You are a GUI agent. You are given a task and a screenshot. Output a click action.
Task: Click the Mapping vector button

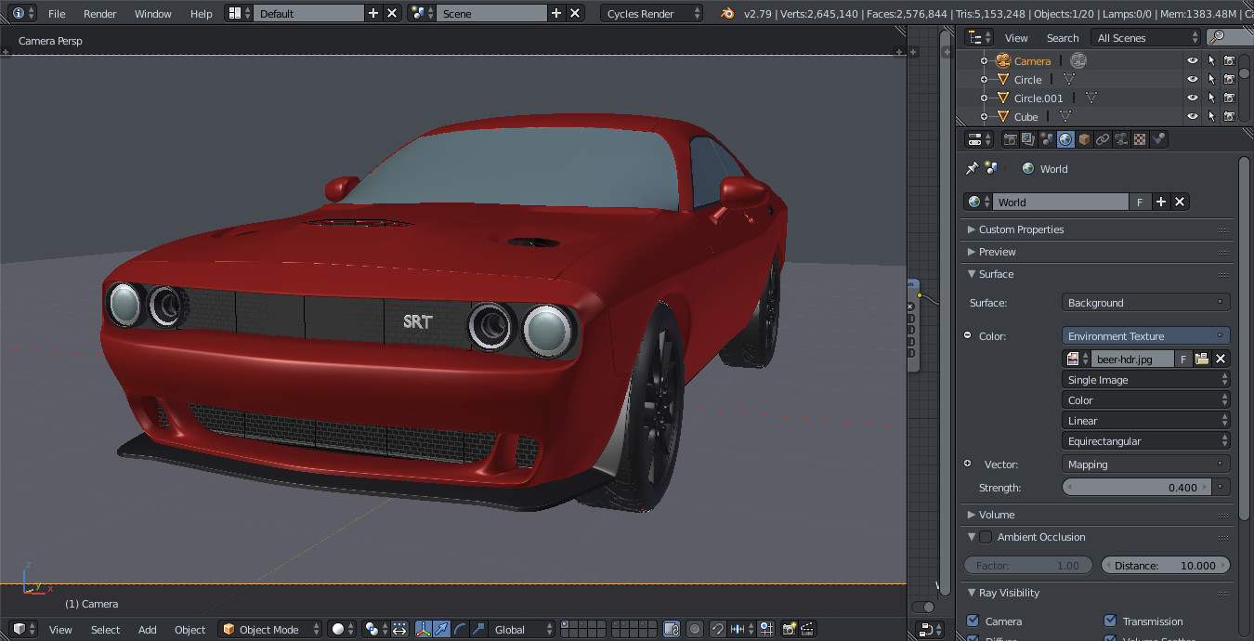point(1146,464)
